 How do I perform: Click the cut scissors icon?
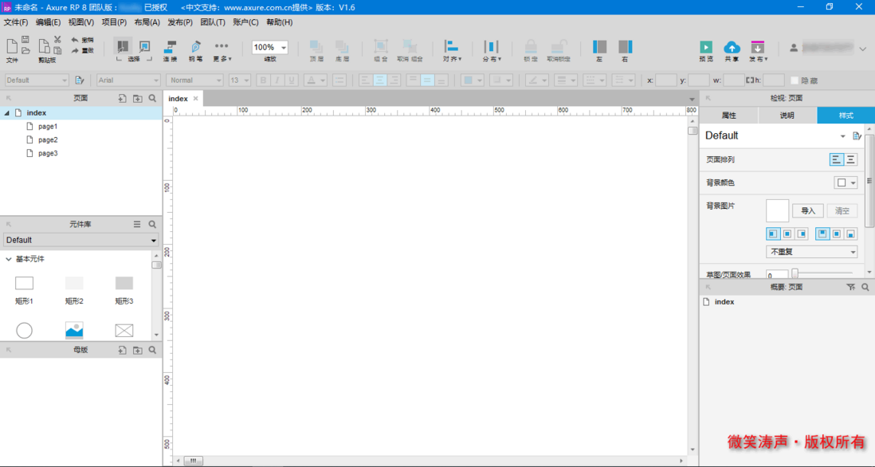click(57, 40)
